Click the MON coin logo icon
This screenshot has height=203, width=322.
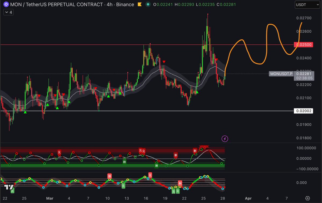[6, 4]
